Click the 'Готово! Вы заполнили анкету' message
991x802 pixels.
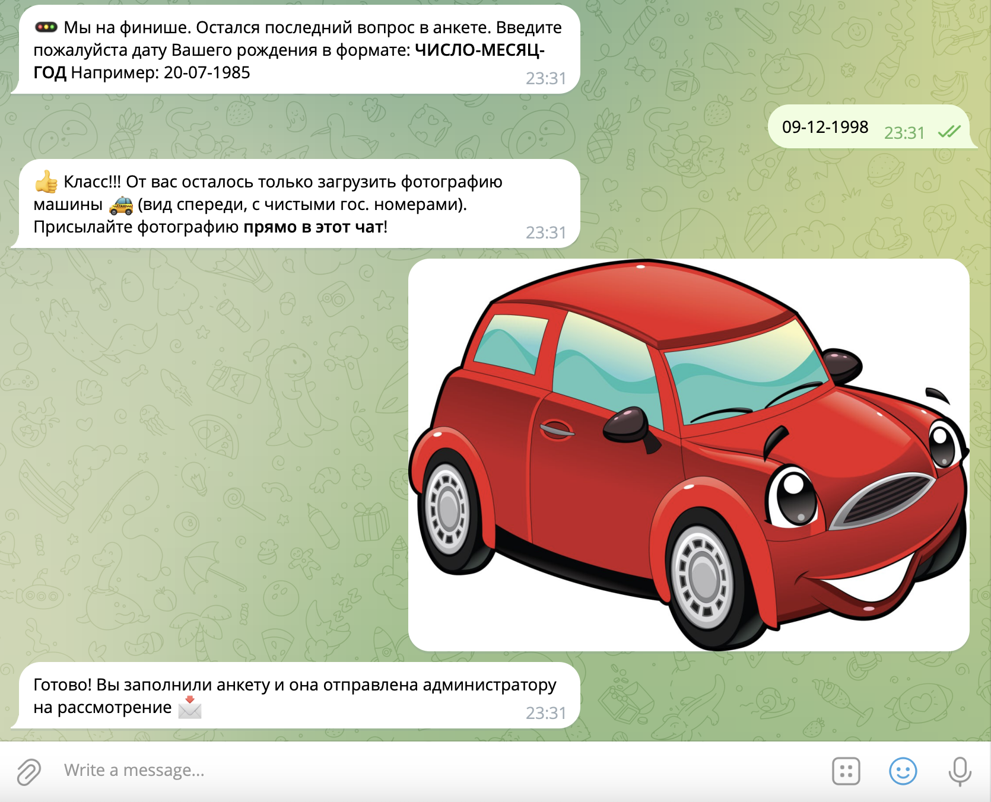click(x=294, y=685)
